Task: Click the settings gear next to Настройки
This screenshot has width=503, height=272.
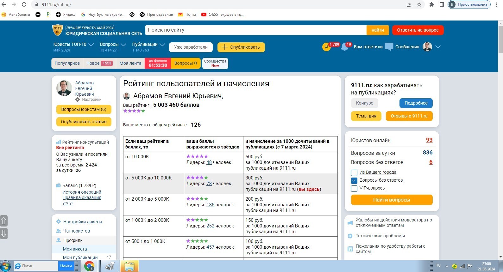Action: click(78, 100)
